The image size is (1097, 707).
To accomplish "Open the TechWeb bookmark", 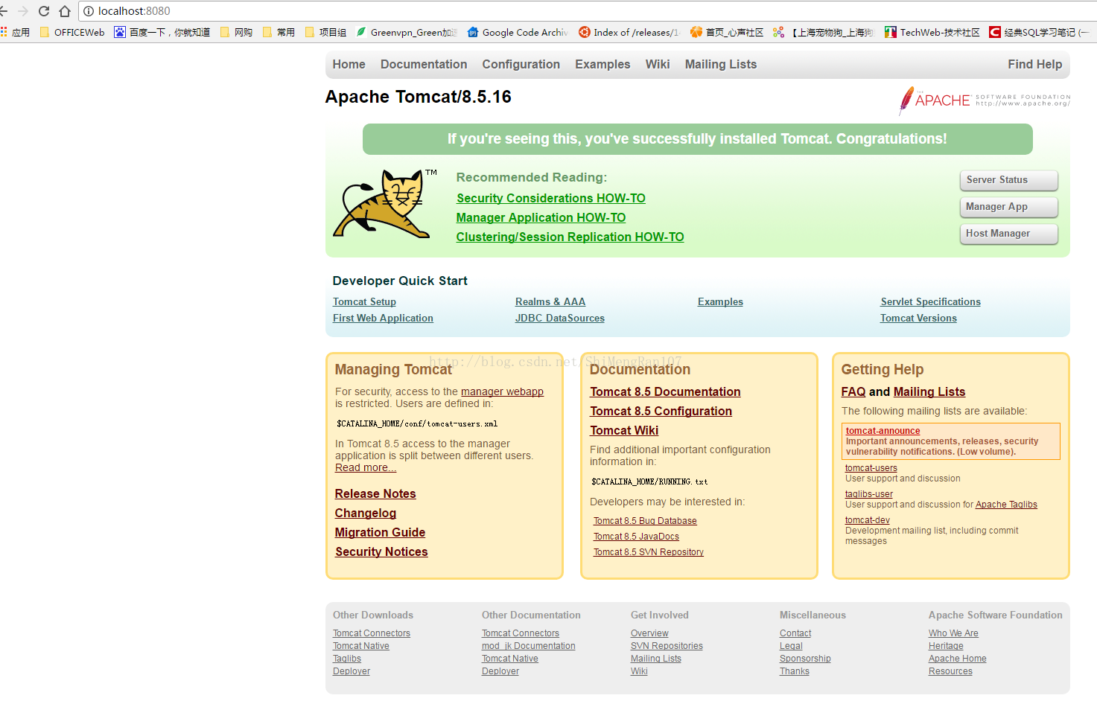I will (x=932, y=32).
